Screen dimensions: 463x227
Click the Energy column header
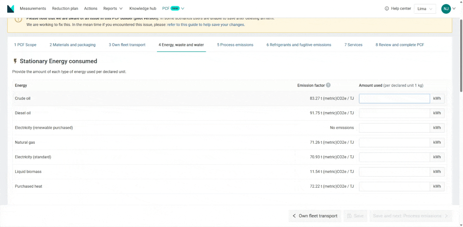[x=21, y=86]
